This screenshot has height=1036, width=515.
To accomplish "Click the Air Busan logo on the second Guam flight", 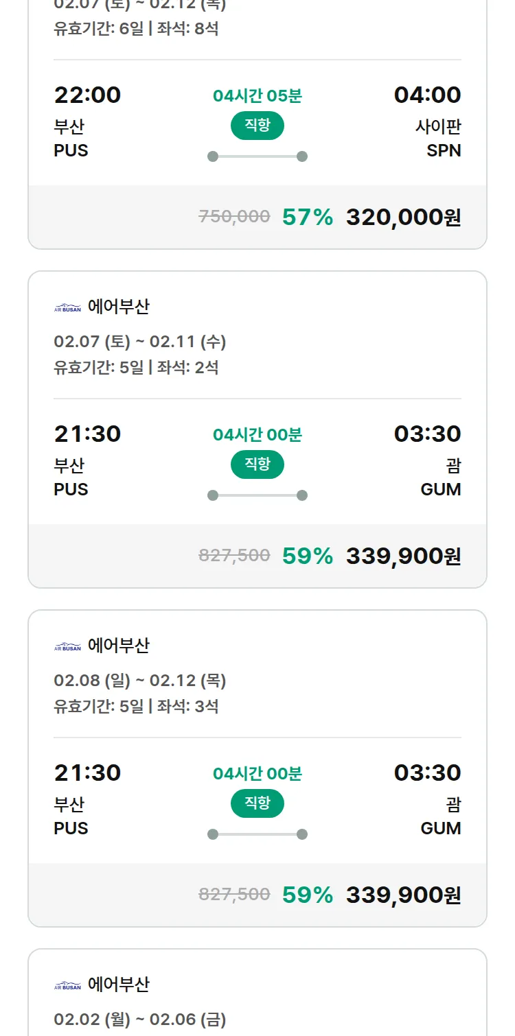I will click(67, 645).
